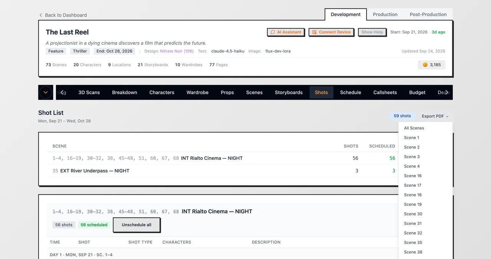The height and width of the screenshot is (259, 491).
Task: Open the AI Assistant chat icon button
Action: (x=286, y=32)
